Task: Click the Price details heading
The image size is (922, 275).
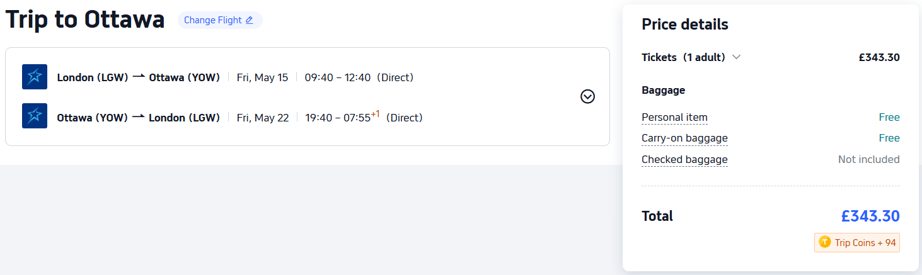Action: tap(685, 25)
